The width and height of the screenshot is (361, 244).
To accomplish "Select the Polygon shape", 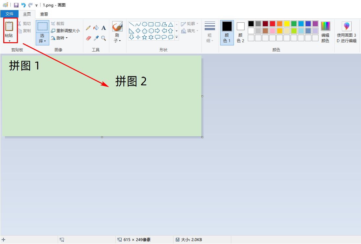I will (x=164, y=24).
